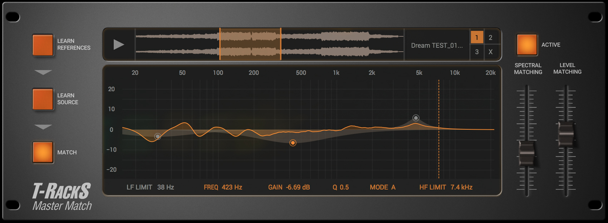Image resolution: width=608 pixels, height=223 pixels.
Task: Click the dashed HF limit marker line
Action: pos(439,157)
